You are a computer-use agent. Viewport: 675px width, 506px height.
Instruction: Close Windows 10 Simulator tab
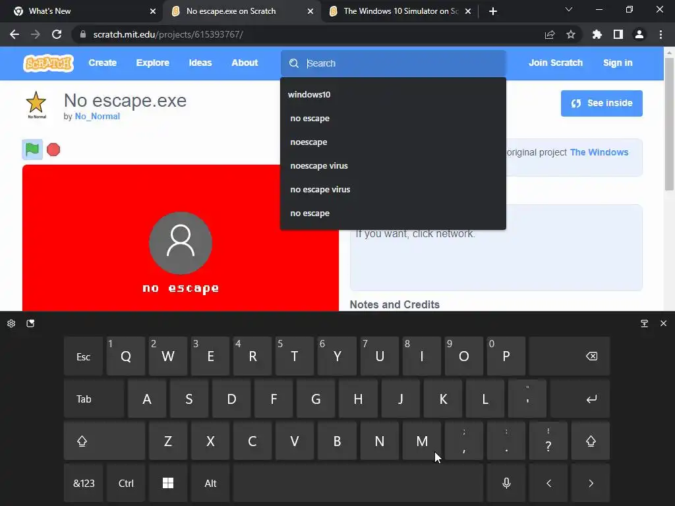coord(468,11)
